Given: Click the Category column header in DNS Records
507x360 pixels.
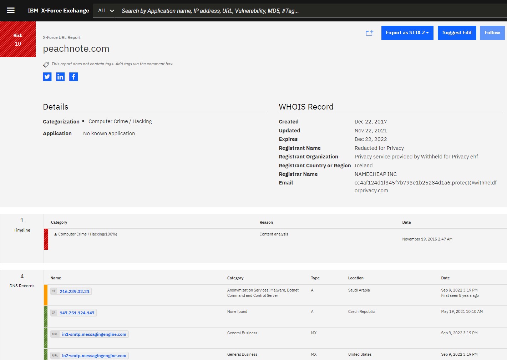Looking at the screenshot, I should tap(235, 278).
